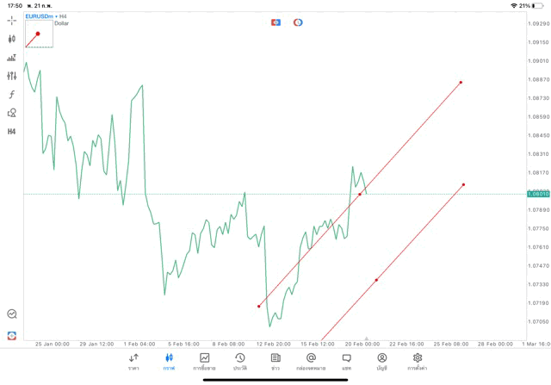Open the history (ประวัติ) tab
This screenshot has width=551, height=385.
click(x=239, y=361)
